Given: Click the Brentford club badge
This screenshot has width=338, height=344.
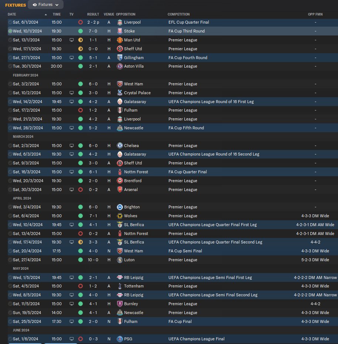Looking at the screenshot, I should point(120,181).
